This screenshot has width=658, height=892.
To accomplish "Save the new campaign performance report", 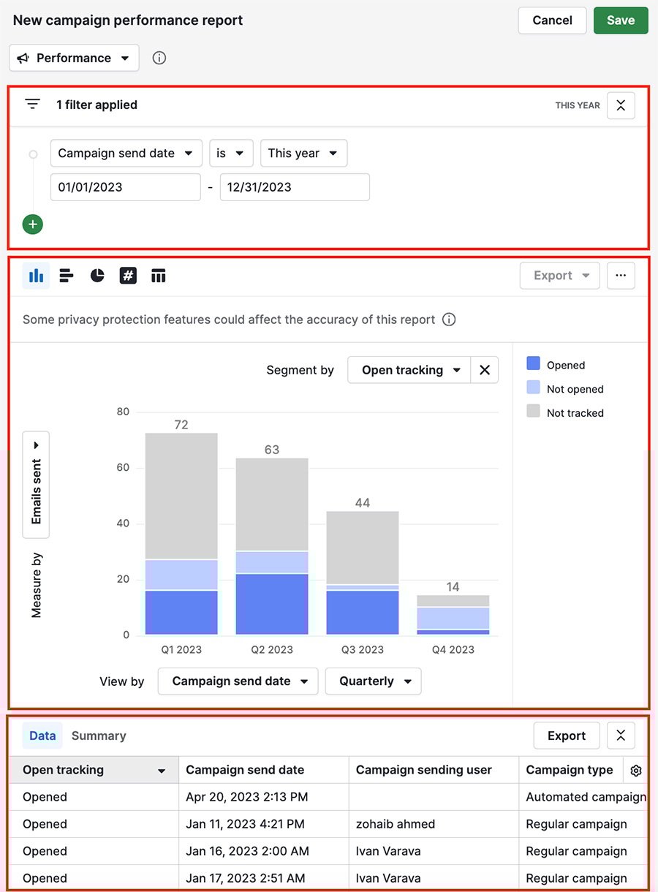I will tap(621, 20).
